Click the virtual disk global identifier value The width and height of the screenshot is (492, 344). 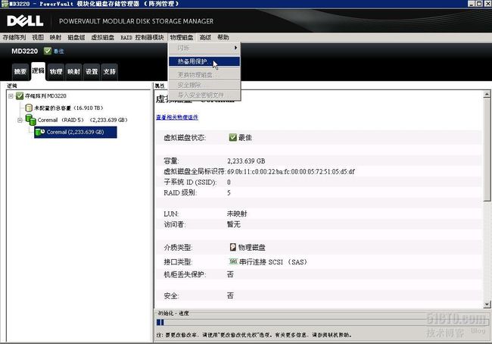[291, 171]
